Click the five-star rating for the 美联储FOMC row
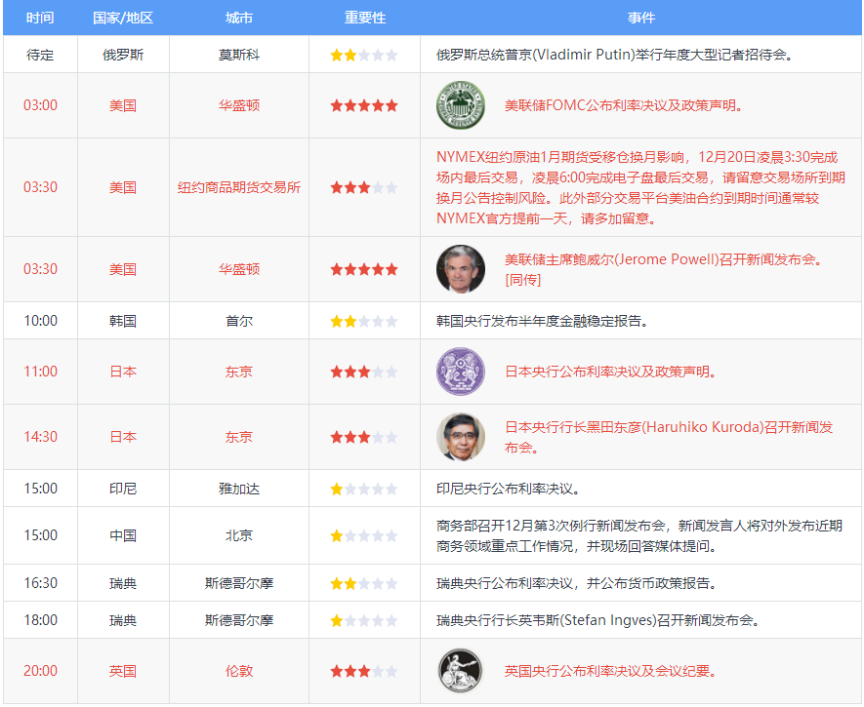Image resolution: width=864 pixels, height=707 pixels. [364, 105]
